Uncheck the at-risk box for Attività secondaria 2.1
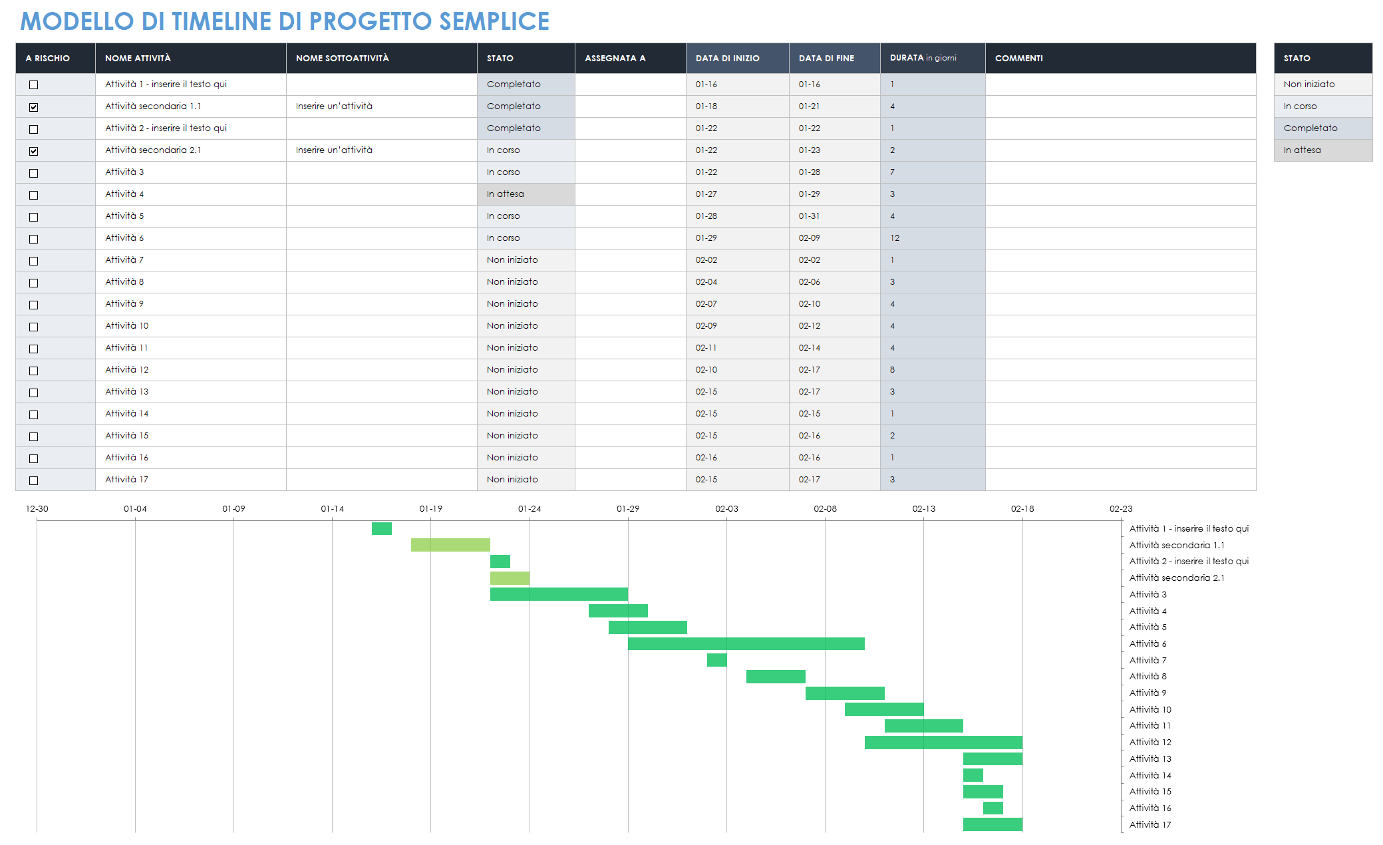Image resolution: width=1383 pixels, height=845 pixels. point(34,151)
